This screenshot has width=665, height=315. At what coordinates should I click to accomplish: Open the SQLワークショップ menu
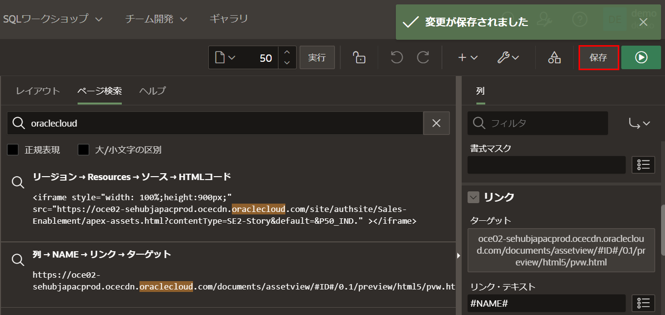(53, 19)
